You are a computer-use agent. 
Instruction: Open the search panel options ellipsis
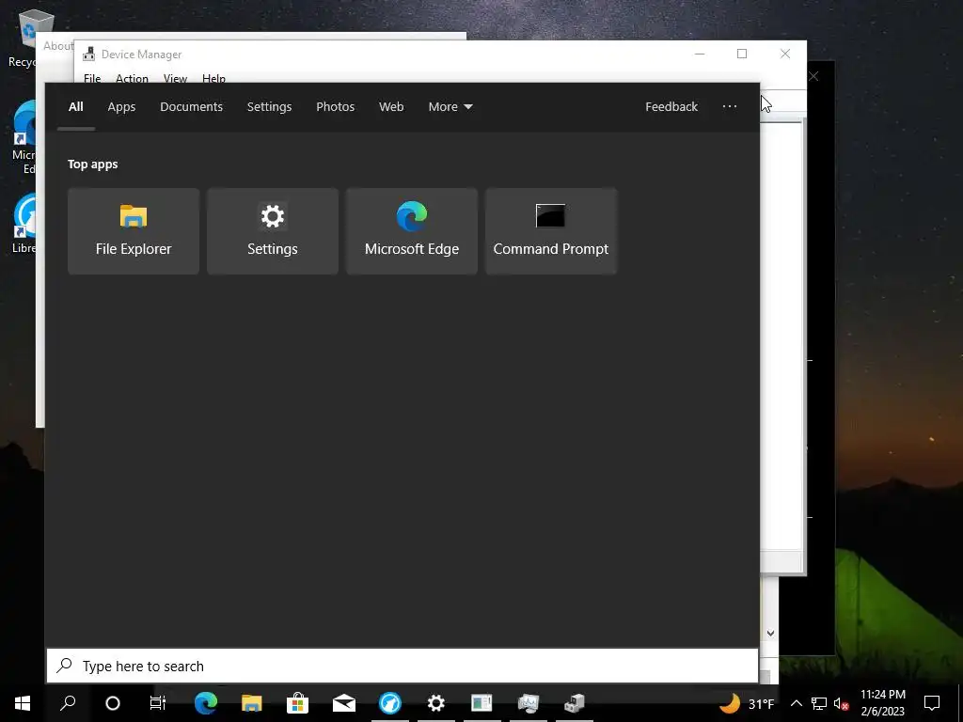point(730,107)
